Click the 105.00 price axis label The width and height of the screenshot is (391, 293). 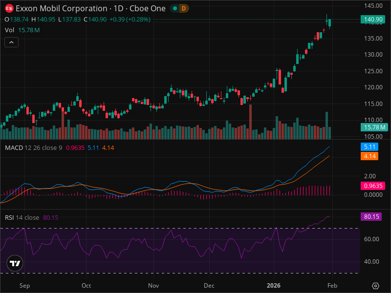click(x=373, y=137)
